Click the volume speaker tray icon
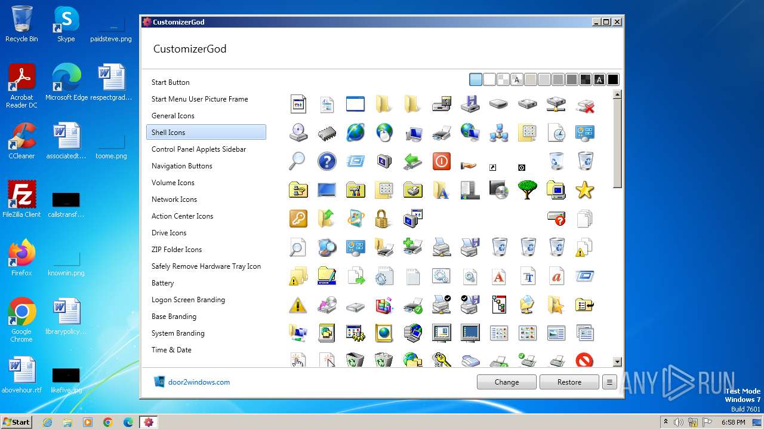This screenshot has width=764, height=430. click(x=679, y=422)
